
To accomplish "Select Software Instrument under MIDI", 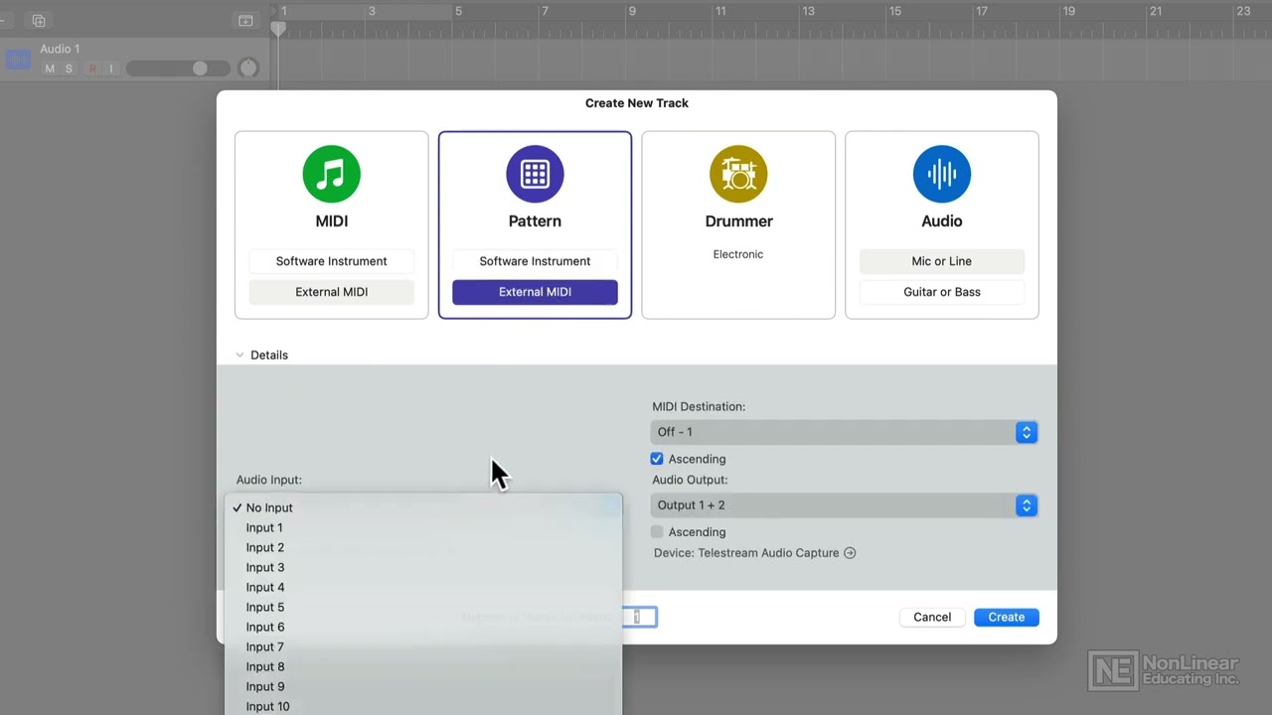I will pyautogui.click(x=331, y=261).
